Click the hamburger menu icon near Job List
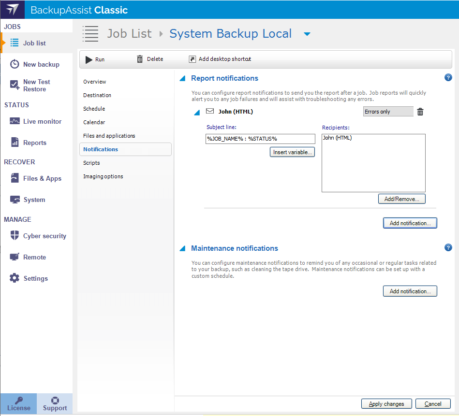 point(90,33)
